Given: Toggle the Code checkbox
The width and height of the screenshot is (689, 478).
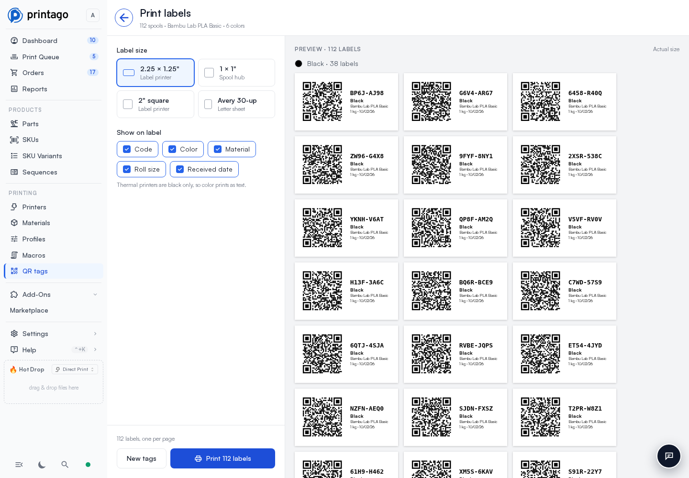Looking at the screenshot, I should (127, 149).
